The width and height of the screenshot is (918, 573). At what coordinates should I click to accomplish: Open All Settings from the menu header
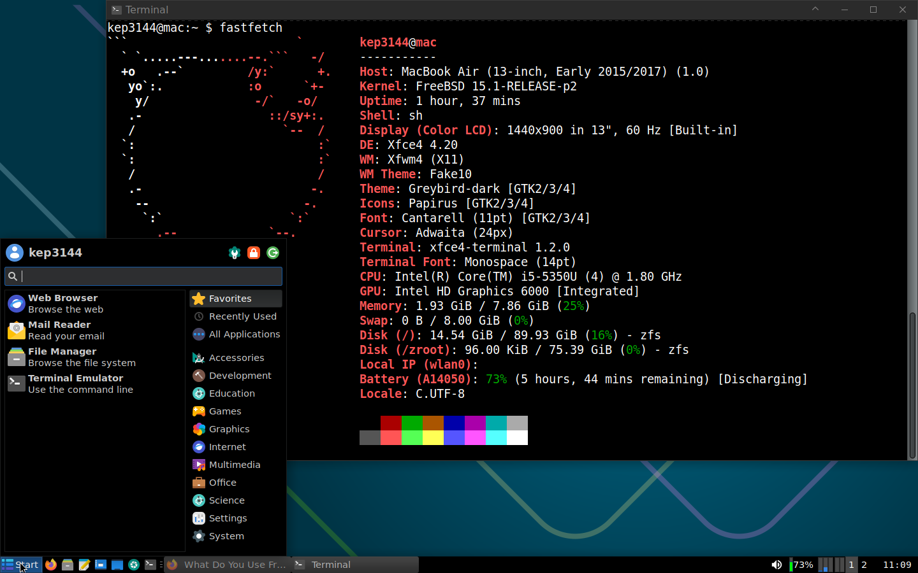[x=235, y=253]
